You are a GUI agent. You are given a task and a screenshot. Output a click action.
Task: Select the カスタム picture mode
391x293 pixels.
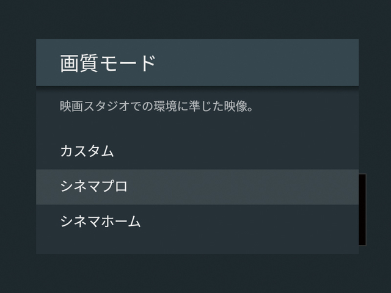[87, 151]
